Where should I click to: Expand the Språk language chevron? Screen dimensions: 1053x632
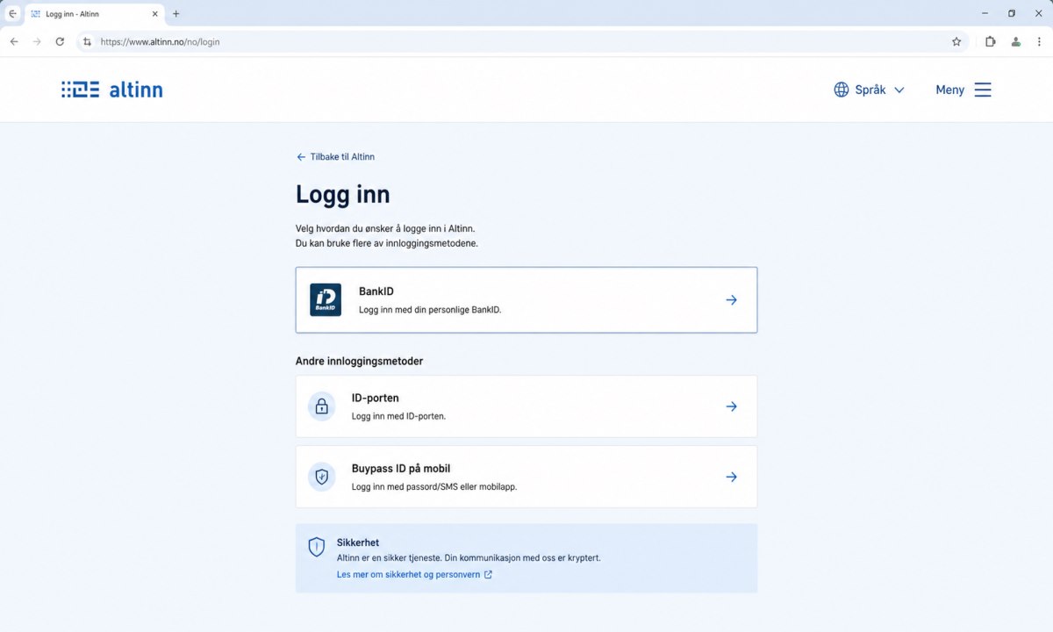click(x=899, y=90)
